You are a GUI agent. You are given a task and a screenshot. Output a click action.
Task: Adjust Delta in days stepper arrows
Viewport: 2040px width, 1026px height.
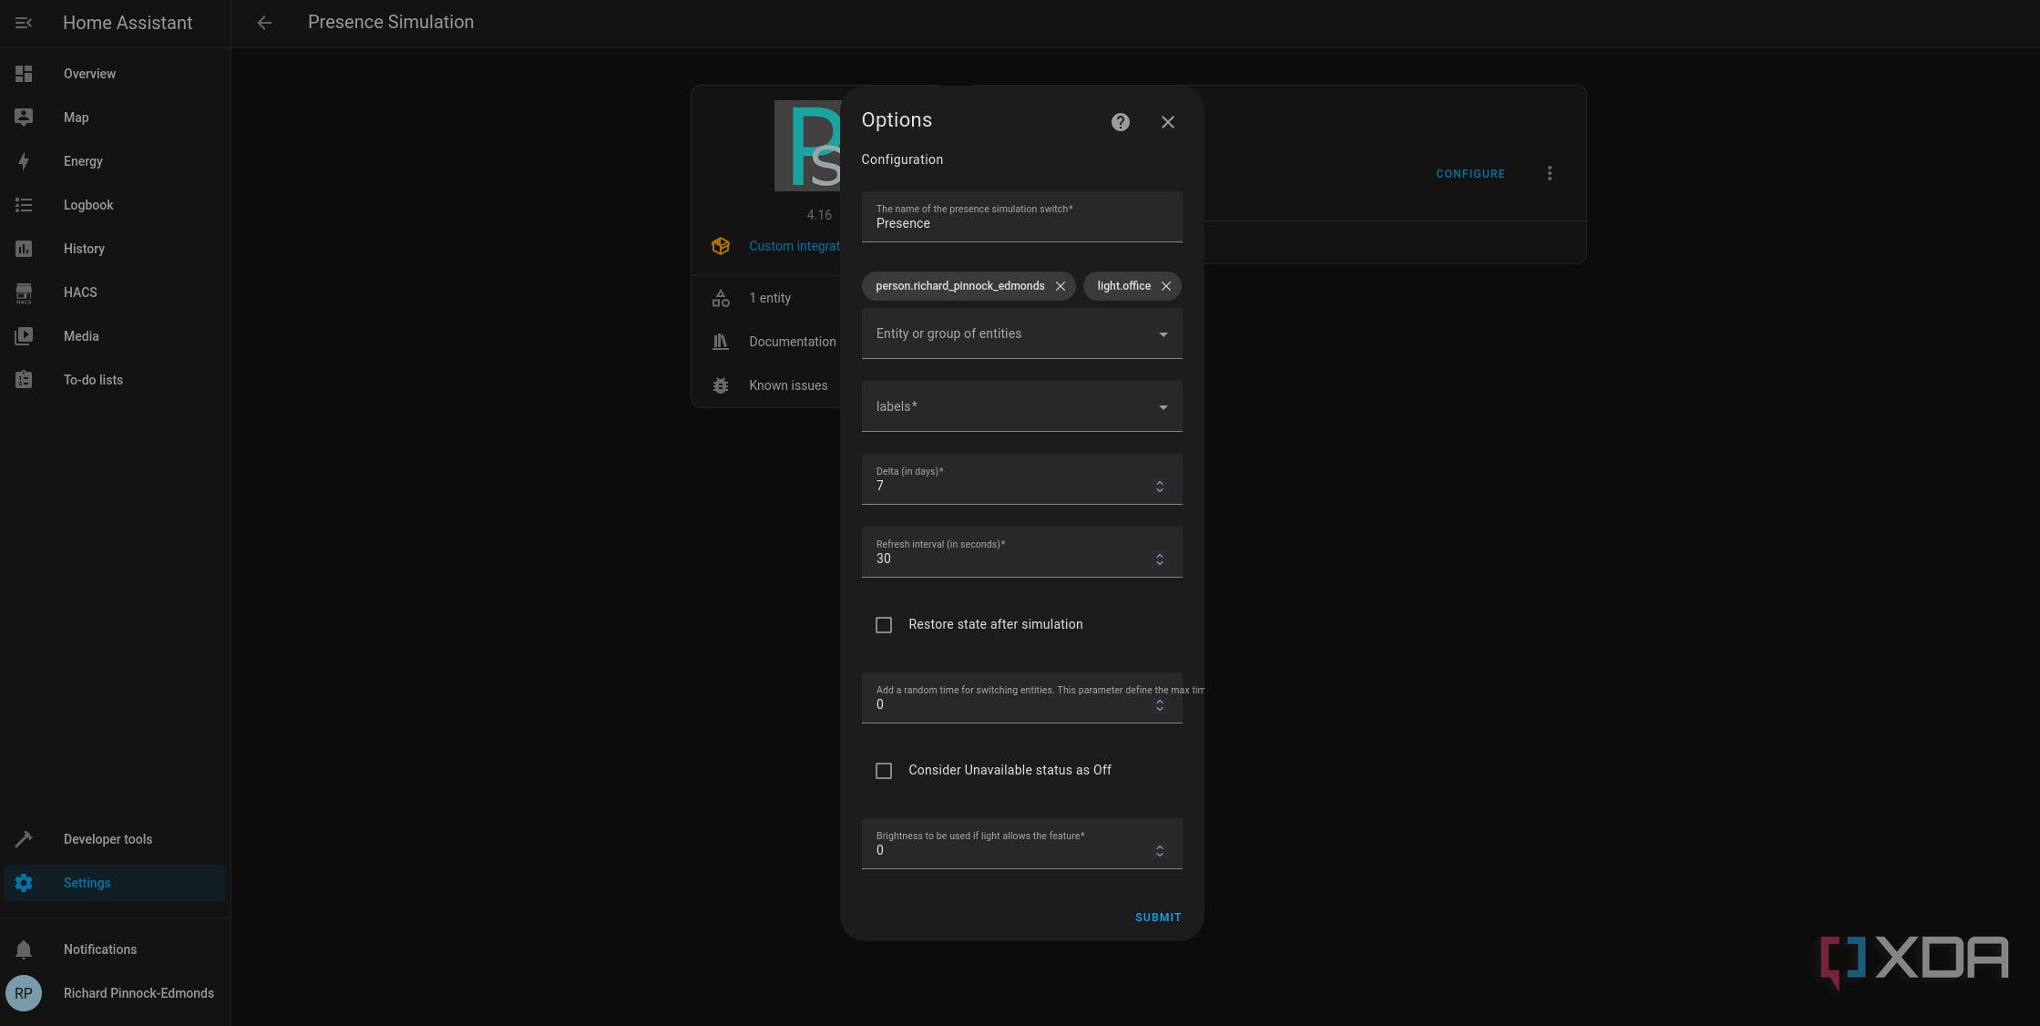1159,487
